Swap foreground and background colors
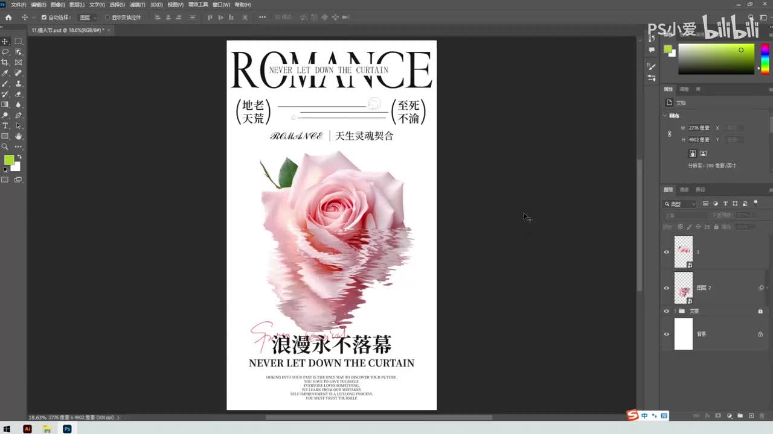This screenshot has width=773, height=434. click(19, 157)
